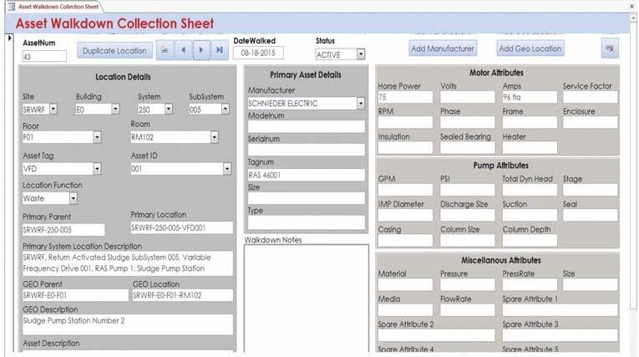Click the Total Dyn Head field
The width and height of the screenshot is (639, 357).
coord(530,190)
